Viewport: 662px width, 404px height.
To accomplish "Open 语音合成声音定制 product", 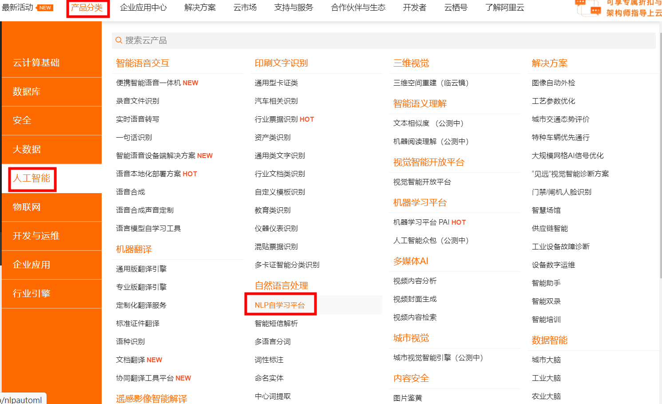I will pyautogui.click(x=145, y=210).
